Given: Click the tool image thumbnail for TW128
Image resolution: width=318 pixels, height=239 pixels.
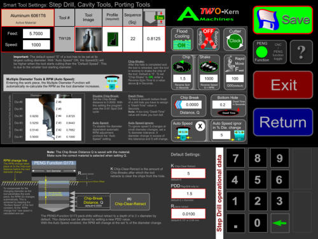Looking at the screenshot, I should (x=88, y=40).
